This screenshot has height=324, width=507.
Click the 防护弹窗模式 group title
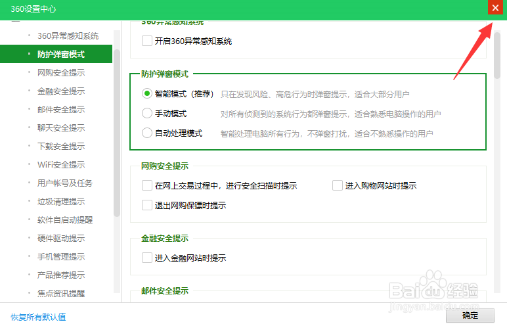click(x=165, y=74)
